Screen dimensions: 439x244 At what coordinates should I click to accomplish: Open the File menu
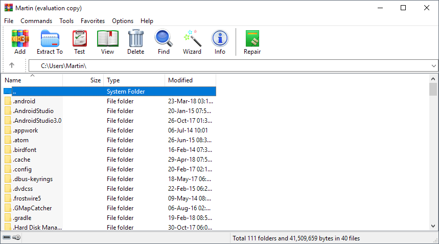pyautogui.click(x=9, y=21)
